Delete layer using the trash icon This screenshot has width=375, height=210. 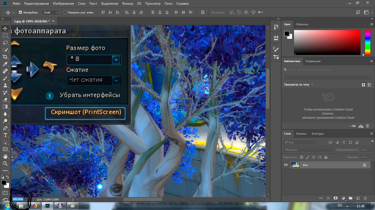tap(365, 198)
